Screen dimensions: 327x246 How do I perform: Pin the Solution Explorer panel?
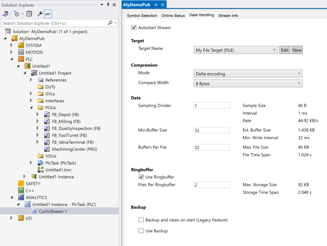[x=108, y=5]
